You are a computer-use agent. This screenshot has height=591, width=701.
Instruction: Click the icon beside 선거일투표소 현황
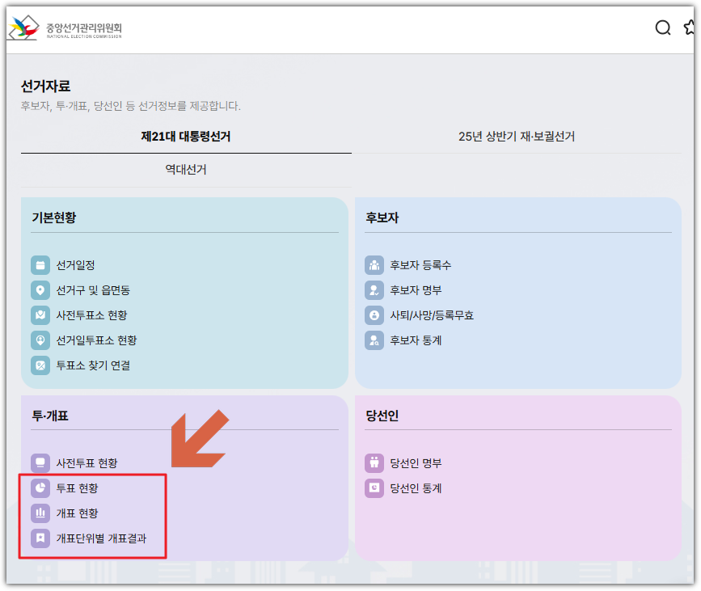(40, 340)
